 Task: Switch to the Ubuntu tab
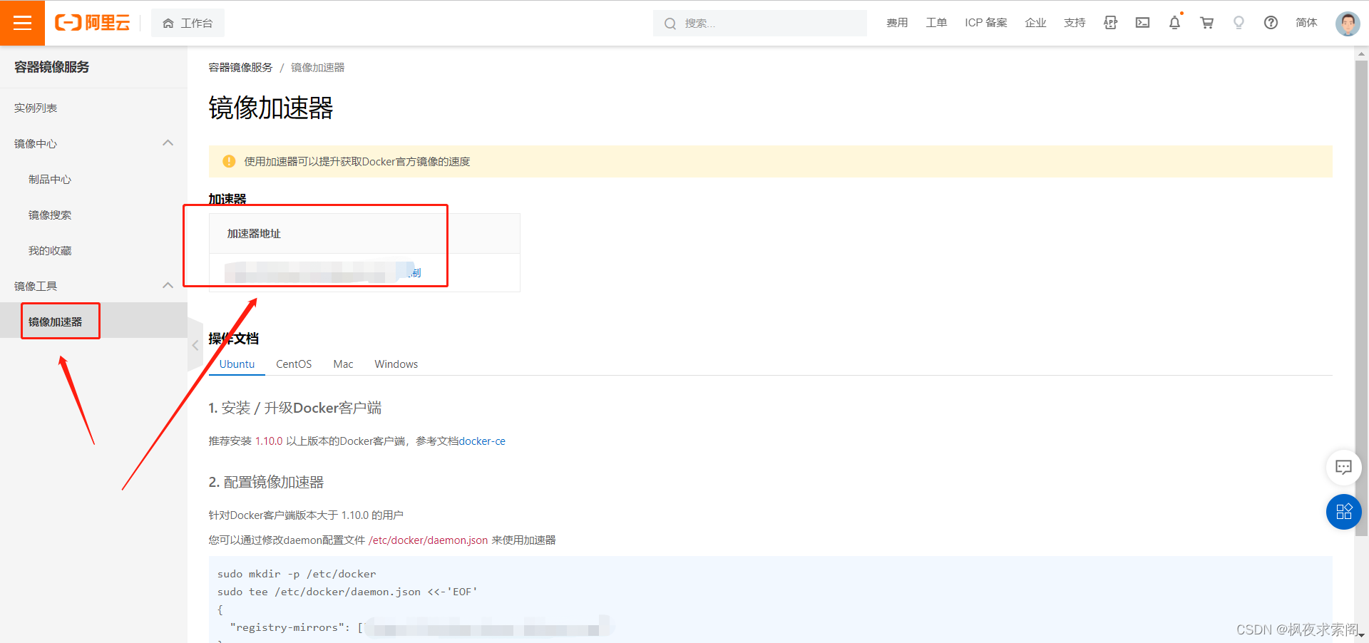pos(237,364)
